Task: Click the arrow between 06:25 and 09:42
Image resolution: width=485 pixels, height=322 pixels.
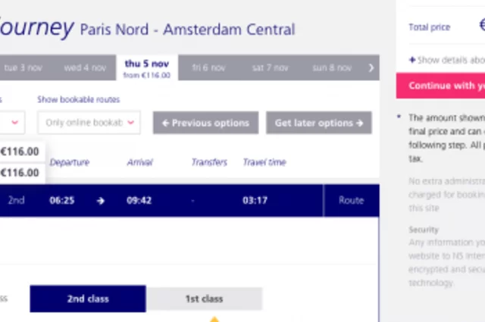Action: 101,201
